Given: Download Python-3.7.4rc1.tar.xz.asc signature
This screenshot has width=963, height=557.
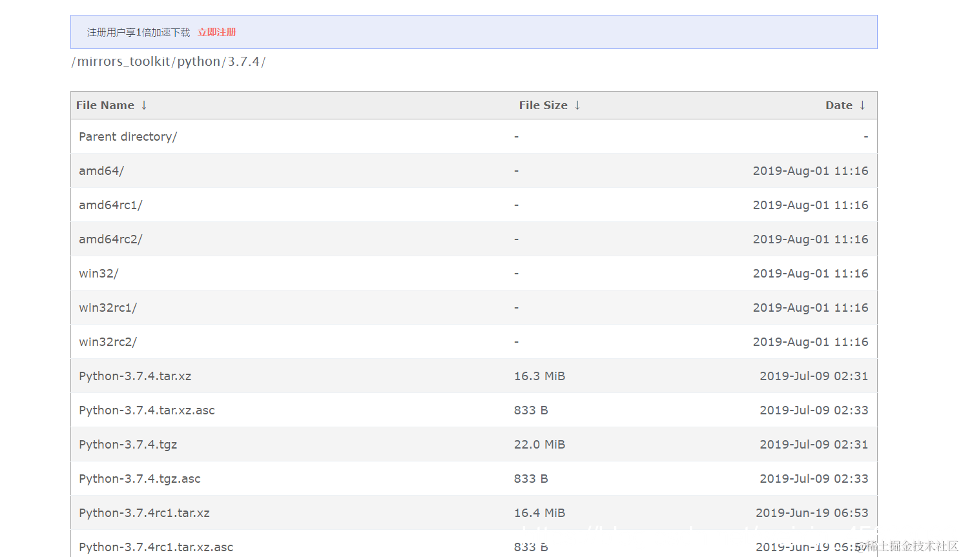Looking at the screenshot, I should point(156,547).
